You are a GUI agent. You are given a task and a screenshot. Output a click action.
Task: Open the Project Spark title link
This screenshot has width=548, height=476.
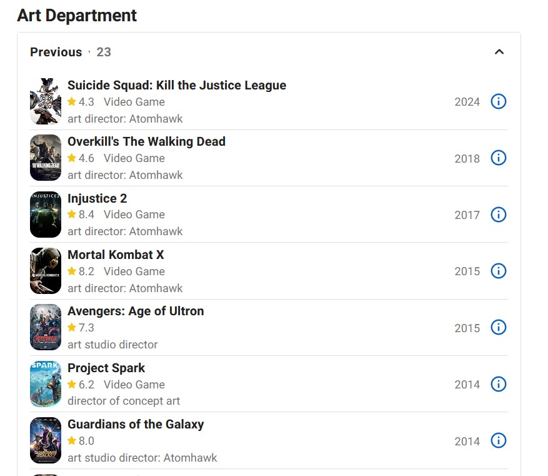click(x=106, y=368)
